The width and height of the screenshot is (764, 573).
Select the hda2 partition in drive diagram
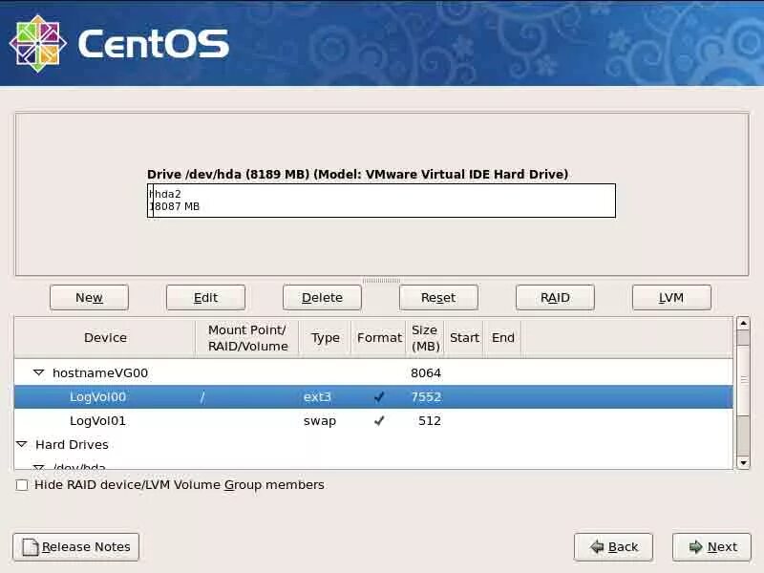384,201
